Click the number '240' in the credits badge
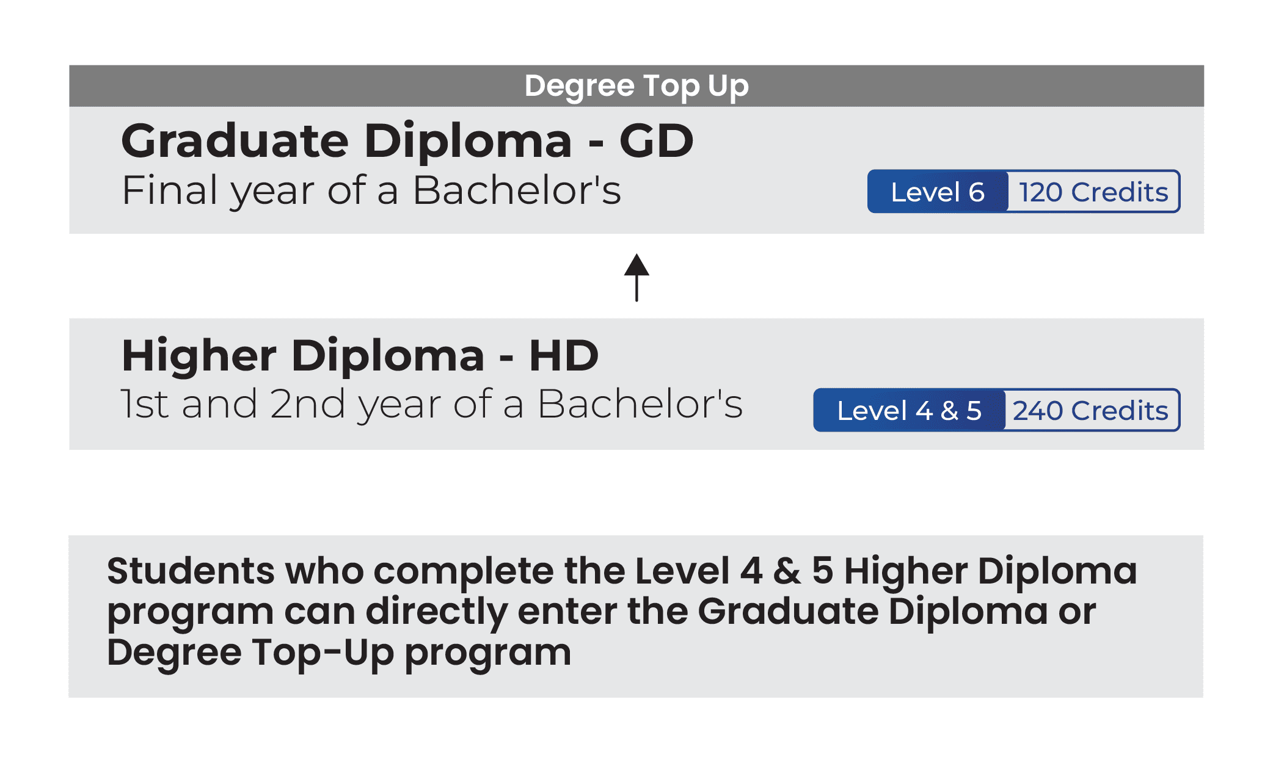Screen dimensions: 1273x763 (1038, 411)
